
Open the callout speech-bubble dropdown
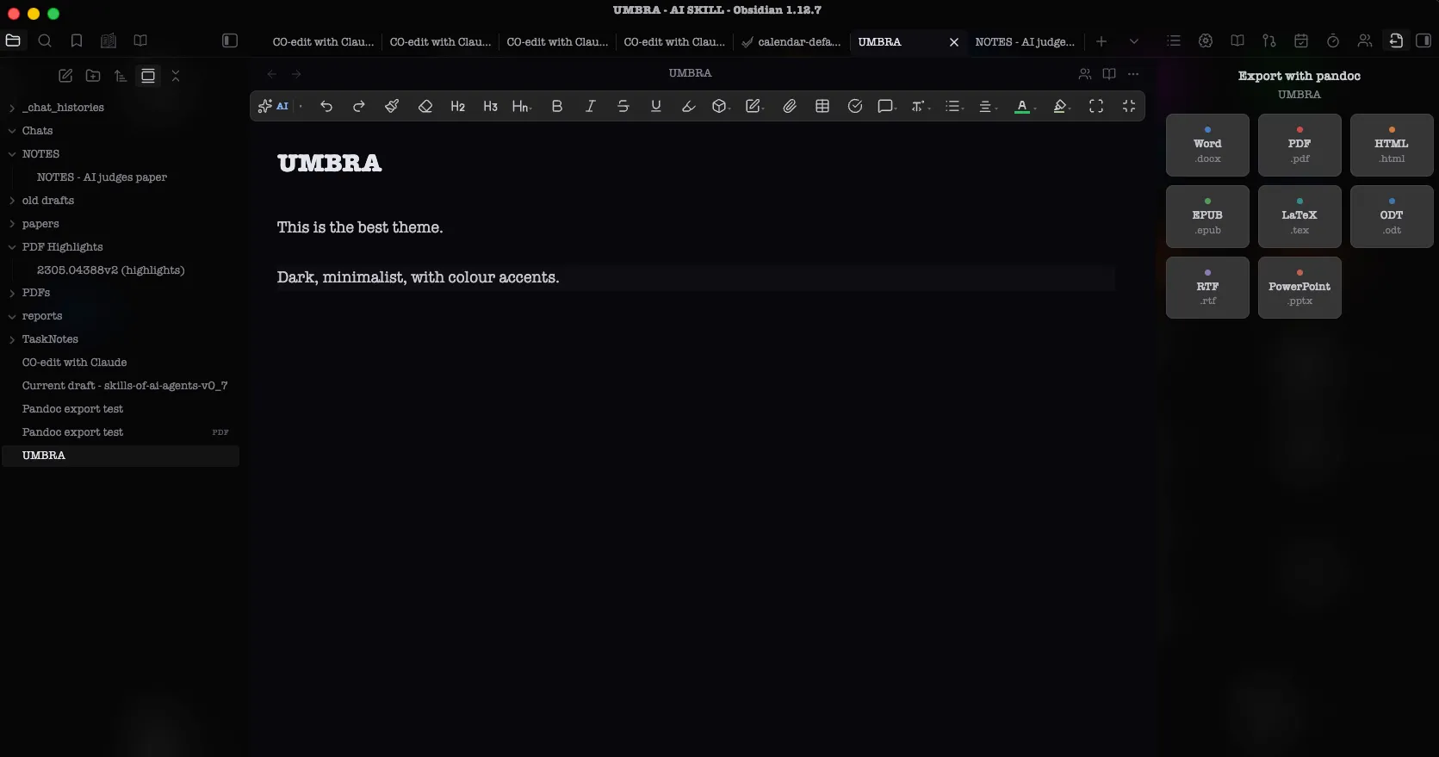coord(887,106)
